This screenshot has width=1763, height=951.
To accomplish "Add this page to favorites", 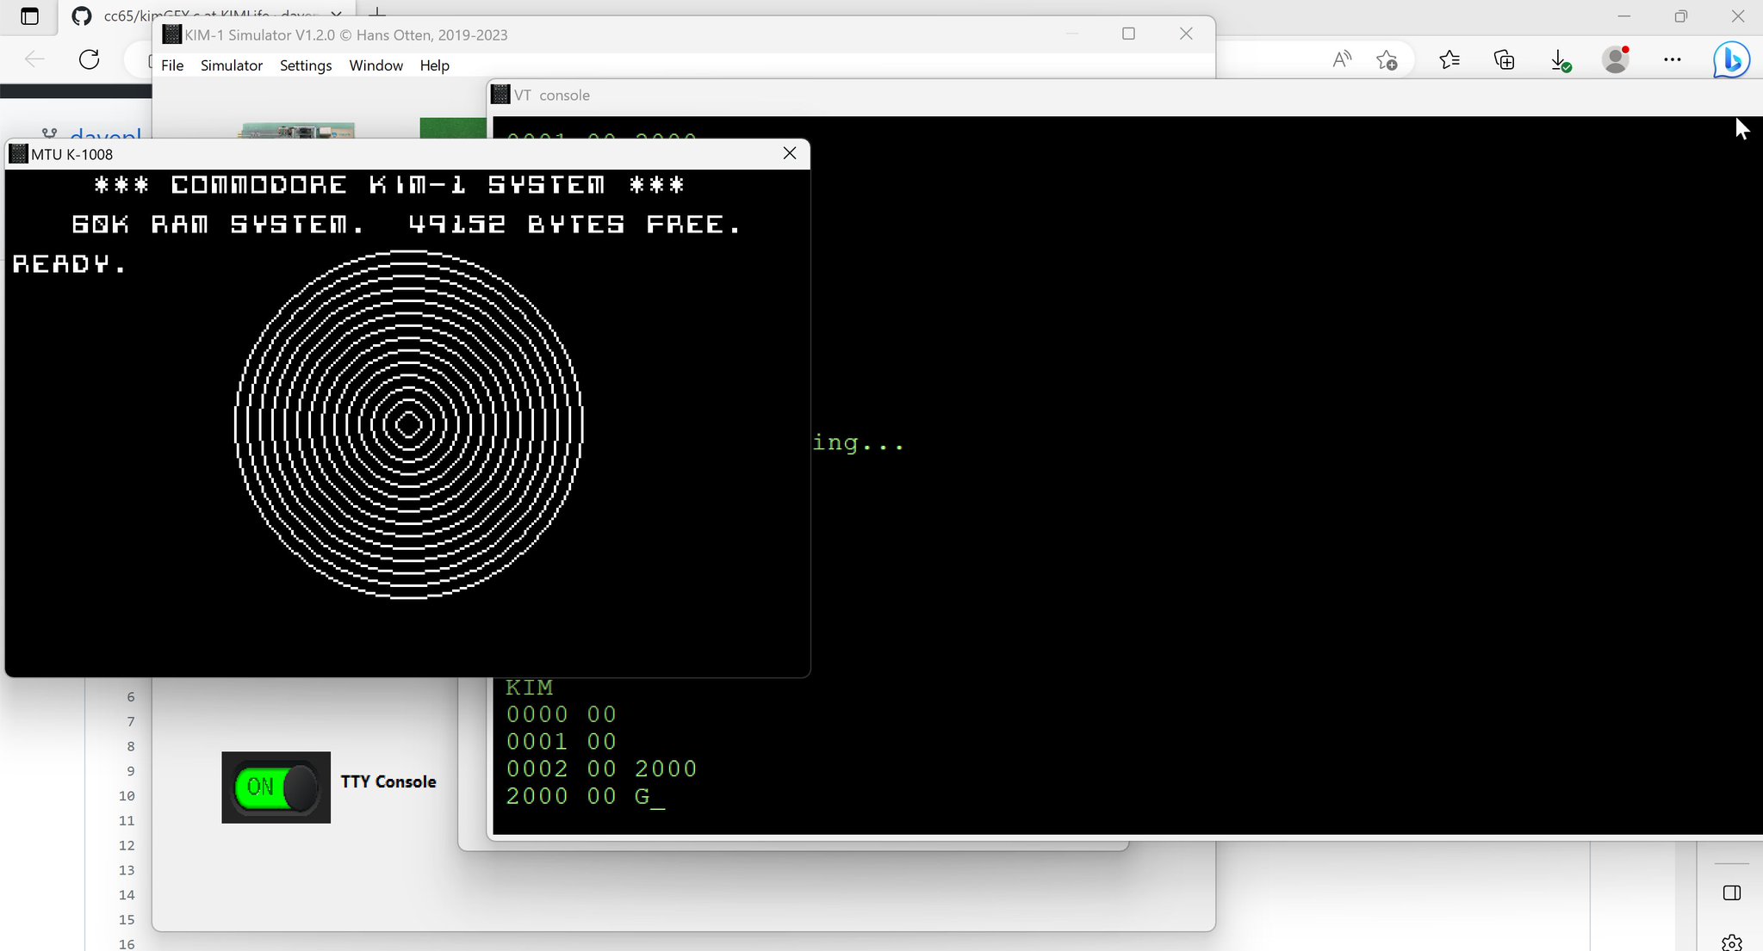I will (1387, 59).
